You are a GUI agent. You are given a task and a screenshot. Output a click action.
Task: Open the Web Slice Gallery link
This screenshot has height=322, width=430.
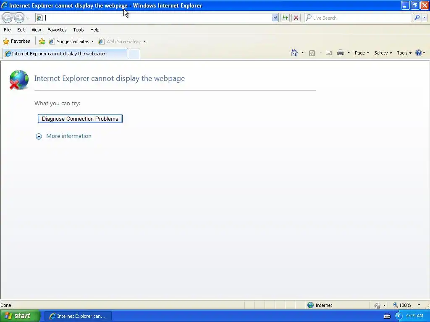coord(122,42)
